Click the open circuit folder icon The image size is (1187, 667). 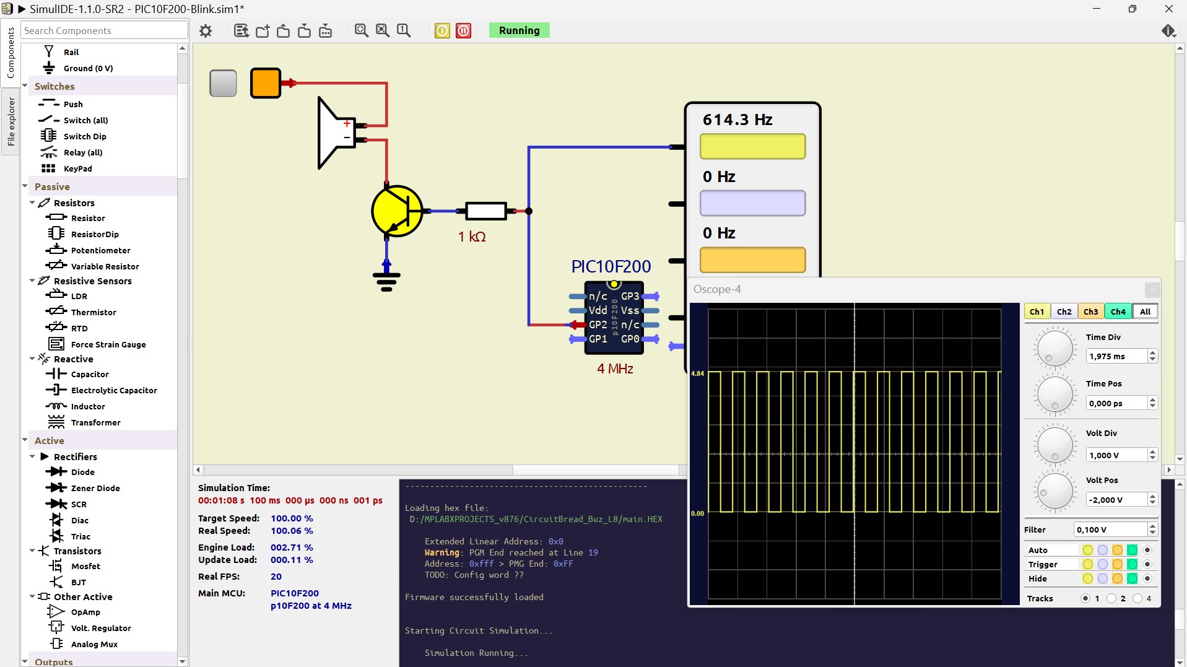click(x=284, y=30)
